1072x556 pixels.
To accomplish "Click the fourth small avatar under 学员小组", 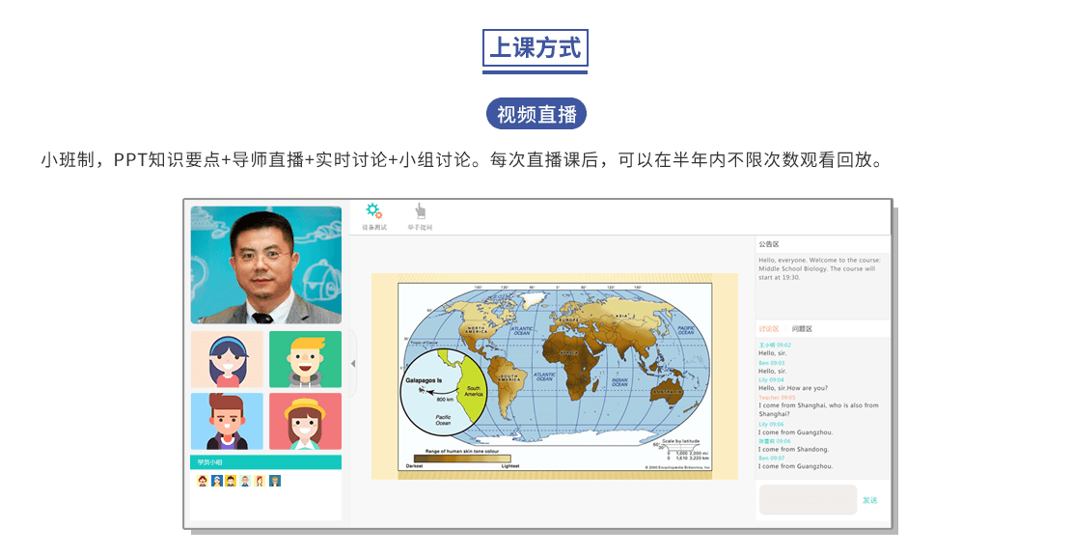I will [245, 481].
